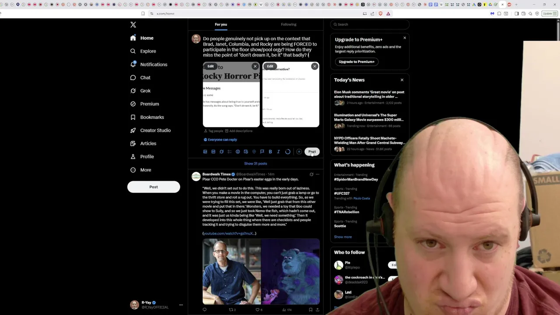Click Upgrade to Premium+ button
Screen dimensions: 560x315
(x=357, y=62)
